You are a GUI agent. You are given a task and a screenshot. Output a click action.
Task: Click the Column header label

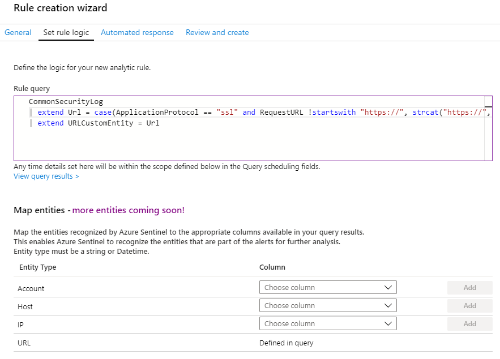[x=272, y=267]
